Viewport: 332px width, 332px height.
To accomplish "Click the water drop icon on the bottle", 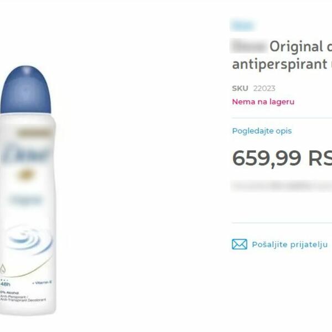I will tap(3, 269).
